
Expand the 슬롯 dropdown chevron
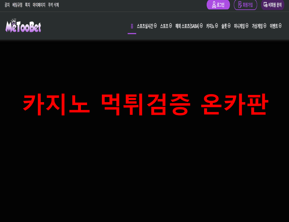[229, 26]
